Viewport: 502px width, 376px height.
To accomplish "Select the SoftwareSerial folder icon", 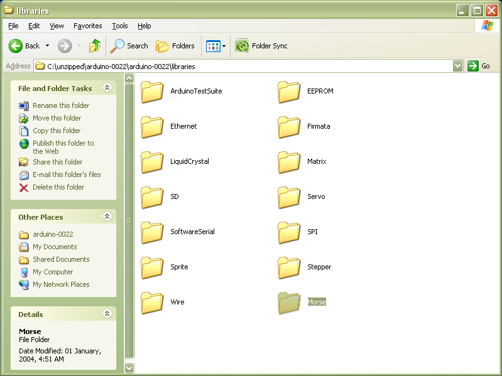I will (152, 232).
